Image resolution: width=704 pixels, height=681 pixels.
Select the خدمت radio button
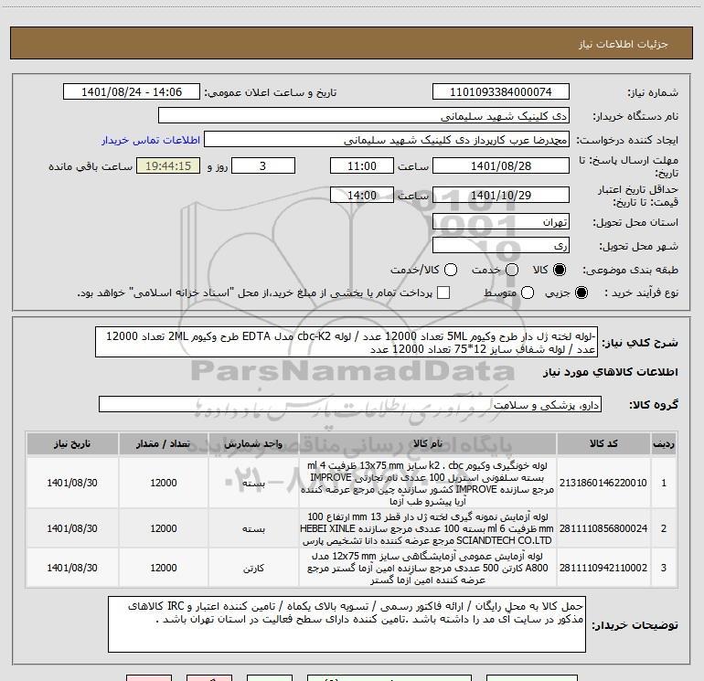pyautogui.click(x=512, y=270)
